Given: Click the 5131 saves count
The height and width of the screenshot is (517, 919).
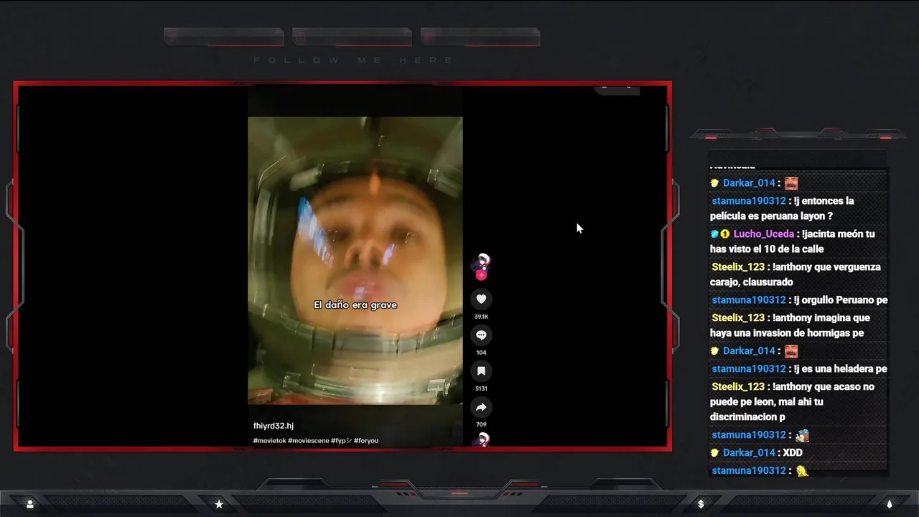Looking at the screenshot, I should click(x=481, y=388).
